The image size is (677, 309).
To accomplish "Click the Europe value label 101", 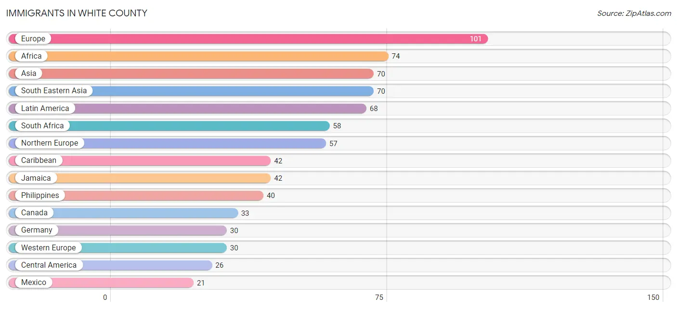I will (476, 39).
